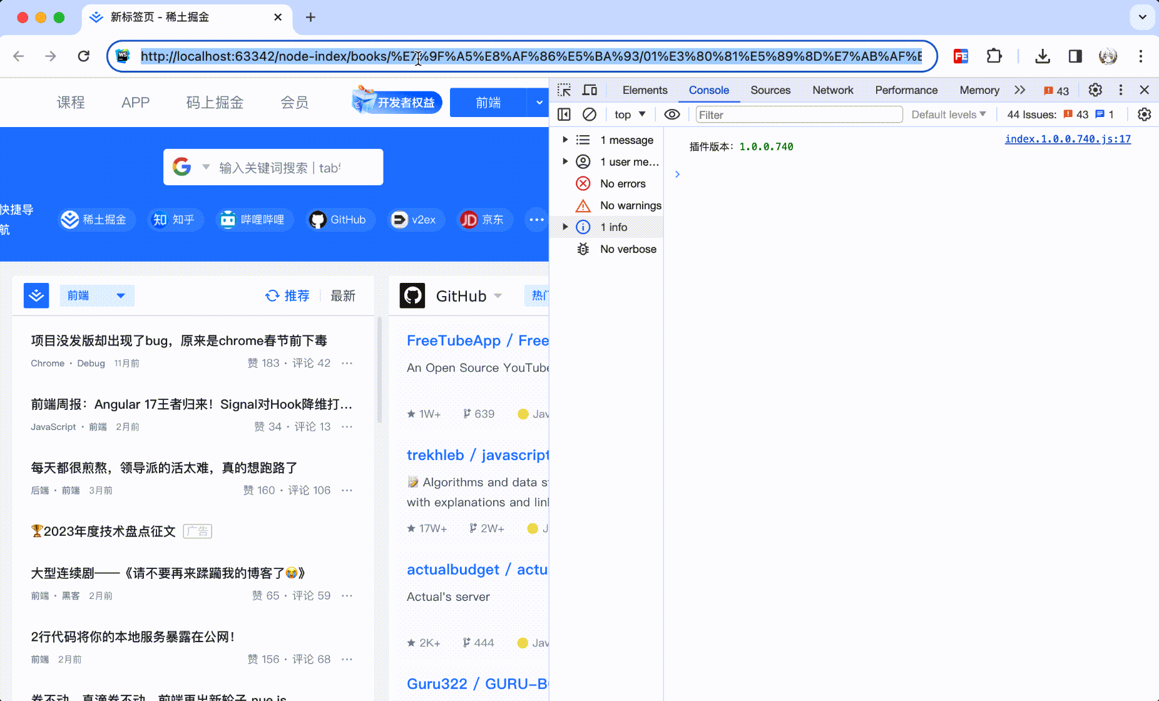Screen dimensions: 1159x701
Task: Open the profile avatar icon
Action: [x=1108, y=56]
